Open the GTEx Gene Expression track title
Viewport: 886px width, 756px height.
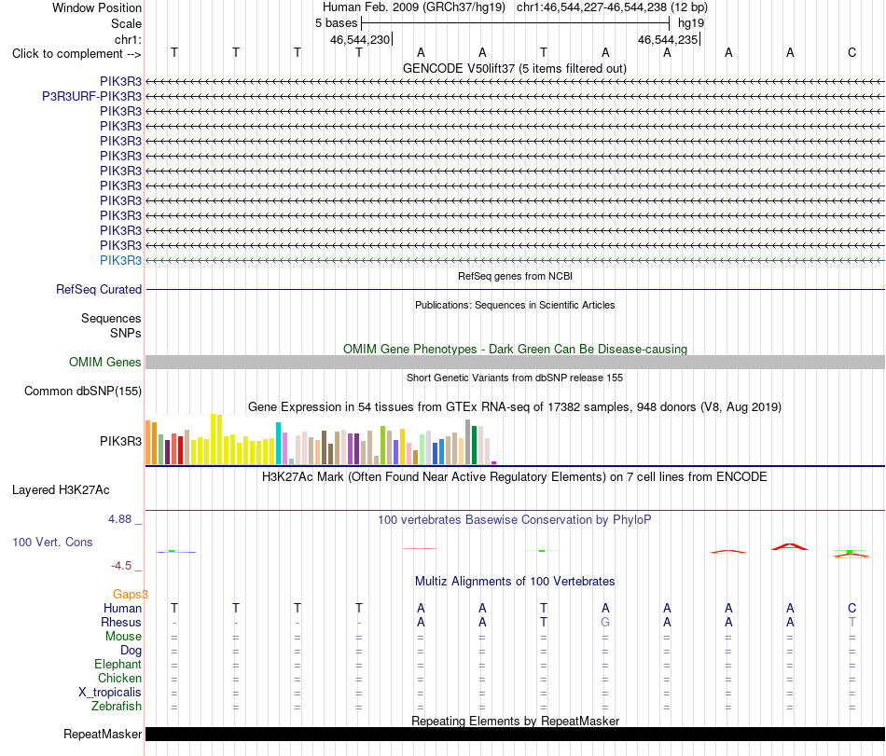click(x=515, y=406)
